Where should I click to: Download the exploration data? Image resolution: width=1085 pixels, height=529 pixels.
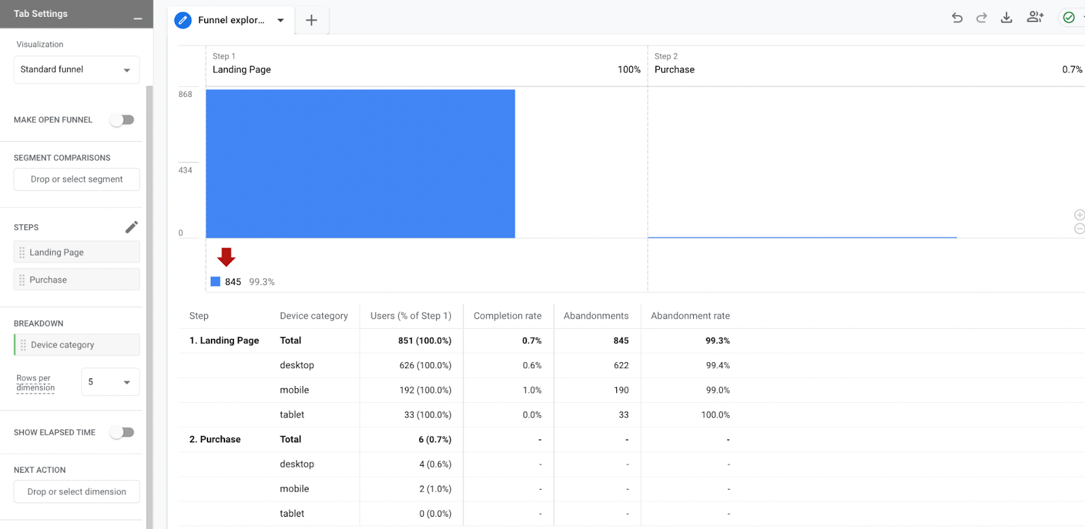[1006, 18]
